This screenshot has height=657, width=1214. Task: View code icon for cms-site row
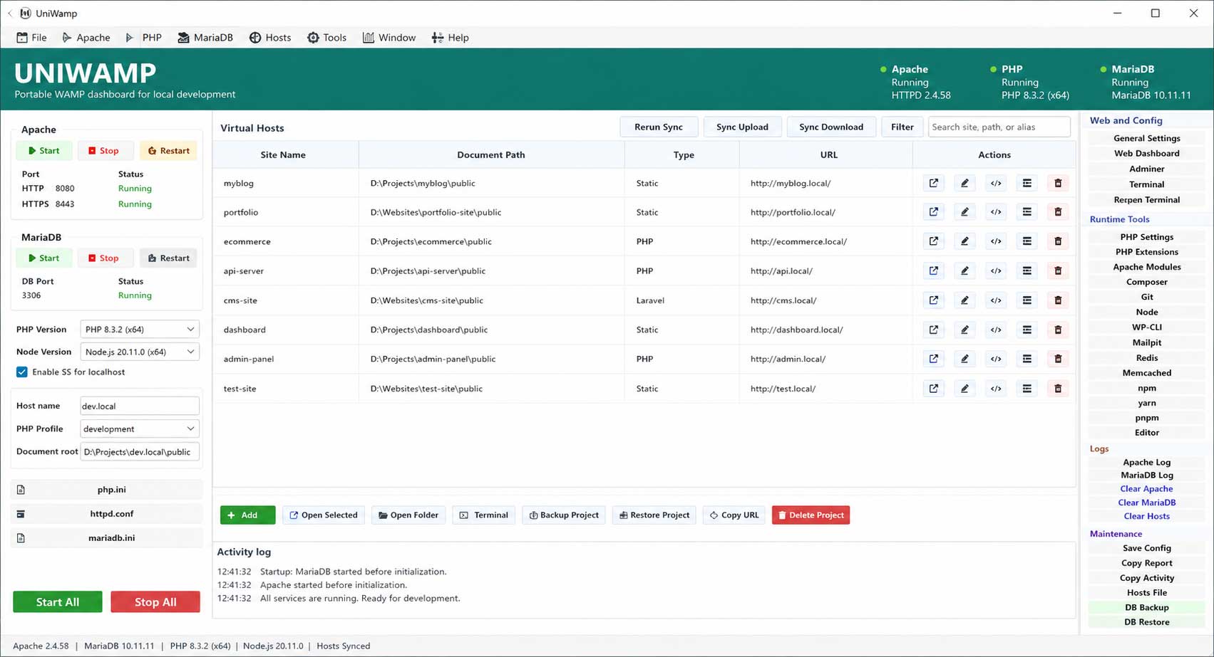pyautogui.click(x=996, y=300)
